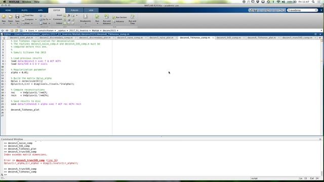Expand the Compare dropdown arrow
Image resolution: width=324 pixels, height=182 pixels.
tap(36, 19)
